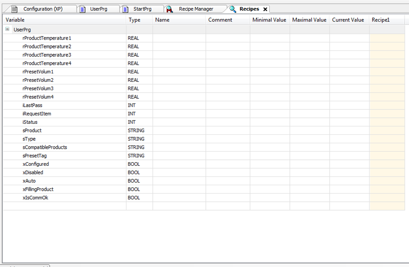The width and height of the screenshot is (409, 267).
Task: Collapse the UserPrg tree node
Action: point(7,29)
